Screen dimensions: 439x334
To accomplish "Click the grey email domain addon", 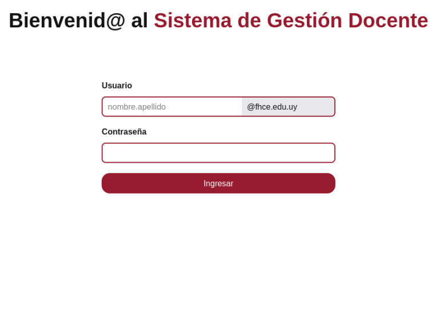I will (288, 107).
